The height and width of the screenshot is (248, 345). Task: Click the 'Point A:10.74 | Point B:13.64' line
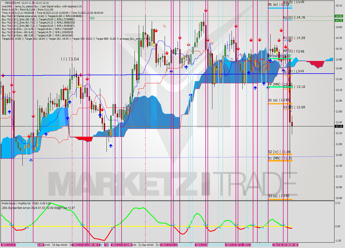click(27, 9)
